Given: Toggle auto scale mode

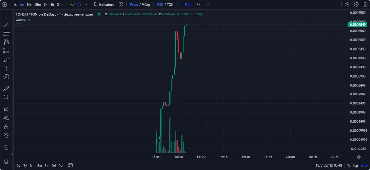Looking at the screenshot, I should coord(364,165).
